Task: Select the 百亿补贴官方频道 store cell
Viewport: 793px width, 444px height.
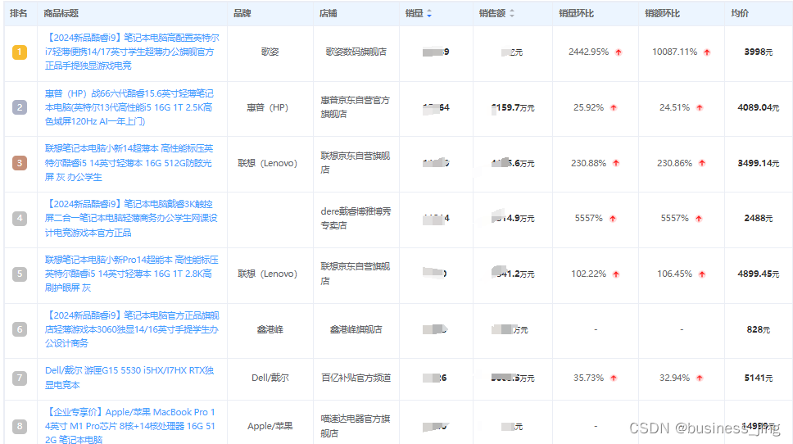Action: [356, 378]
